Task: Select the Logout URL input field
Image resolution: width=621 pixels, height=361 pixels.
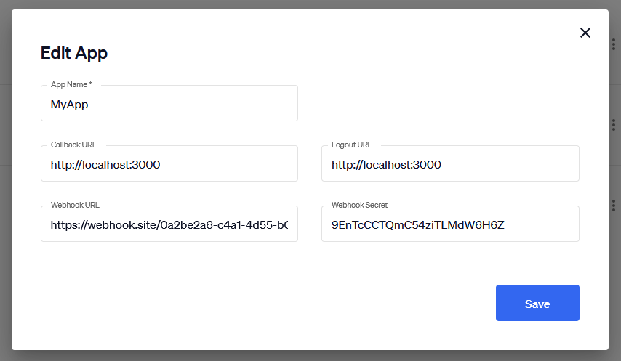Action: [450, 164]
